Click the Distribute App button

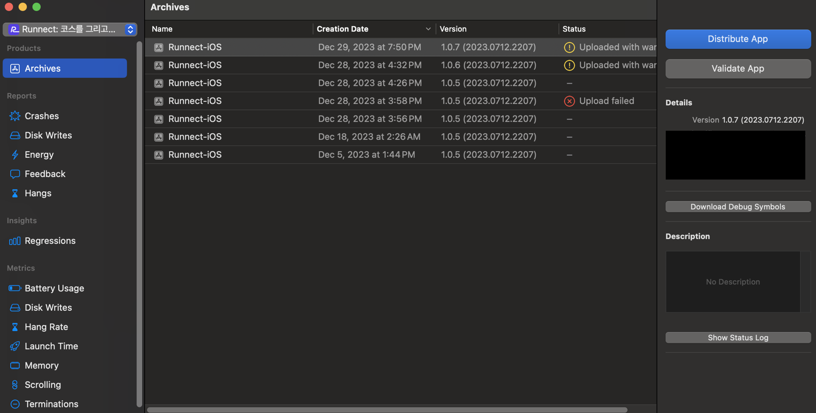pos(738,39)
